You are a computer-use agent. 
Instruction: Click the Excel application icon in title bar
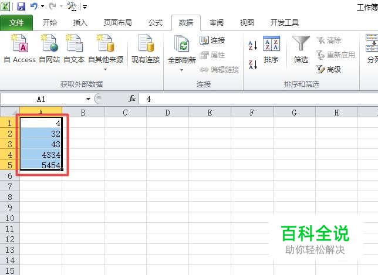click(x=5, y=6)
